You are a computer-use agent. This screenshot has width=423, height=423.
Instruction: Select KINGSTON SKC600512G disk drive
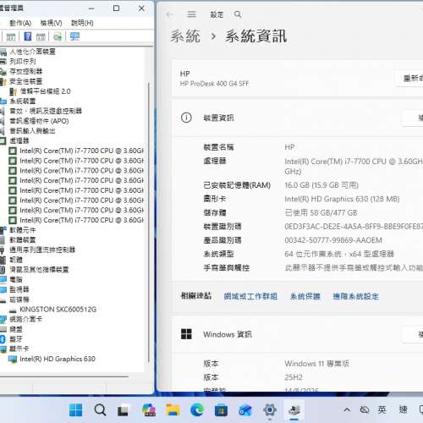pyautogui.click(x=58, y=310)
